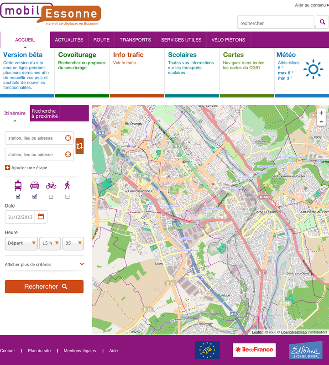
Task: Enable the bicycle mode checkbox
Action: click(51, 197)
